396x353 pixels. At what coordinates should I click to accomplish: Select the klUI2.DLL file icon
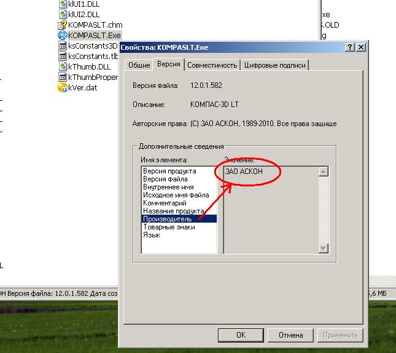tap(62, 14)
